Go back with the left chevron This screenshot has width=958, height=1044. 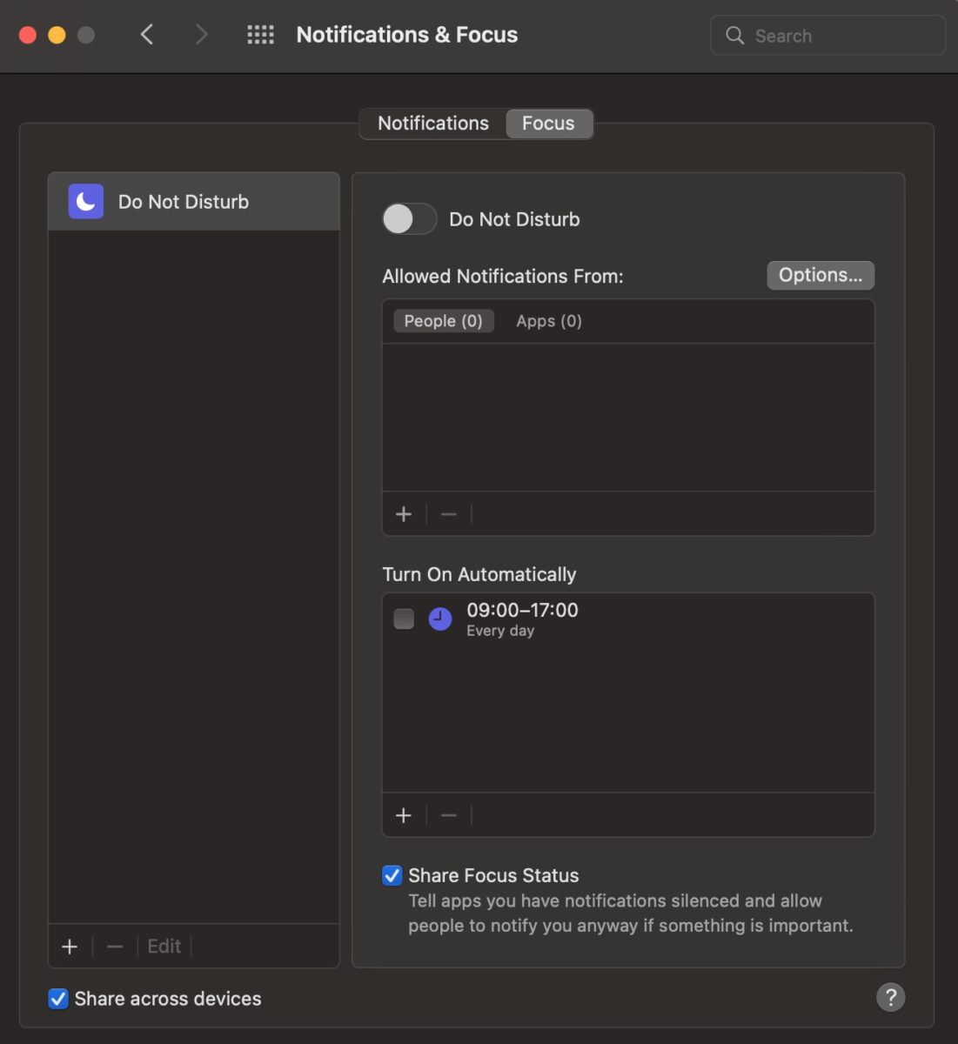pyautogui.click(x=147, y=35)
